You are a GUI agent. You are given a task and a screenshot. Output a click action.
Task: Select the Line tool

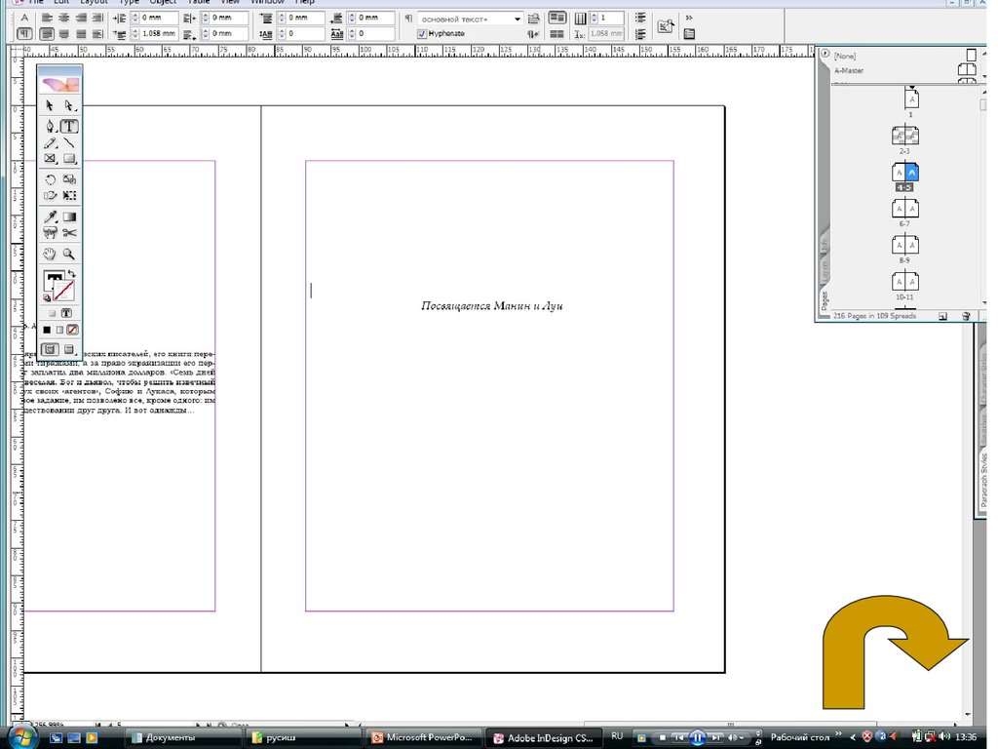click(x=69, y=142)
